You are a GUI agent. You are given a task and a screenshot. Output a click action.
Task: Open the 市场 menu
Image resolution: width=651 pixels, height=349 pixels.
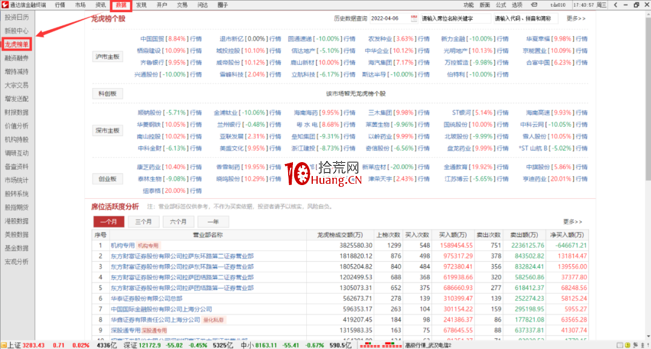(x=80, y=5)
